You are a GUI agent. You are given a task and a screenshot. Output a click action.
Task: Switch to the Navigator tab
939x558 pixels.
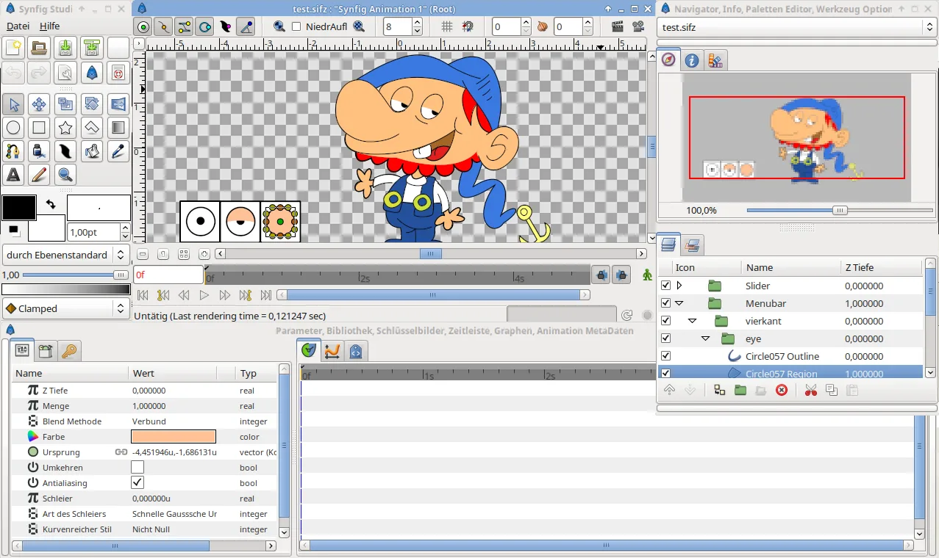point(668,60)
